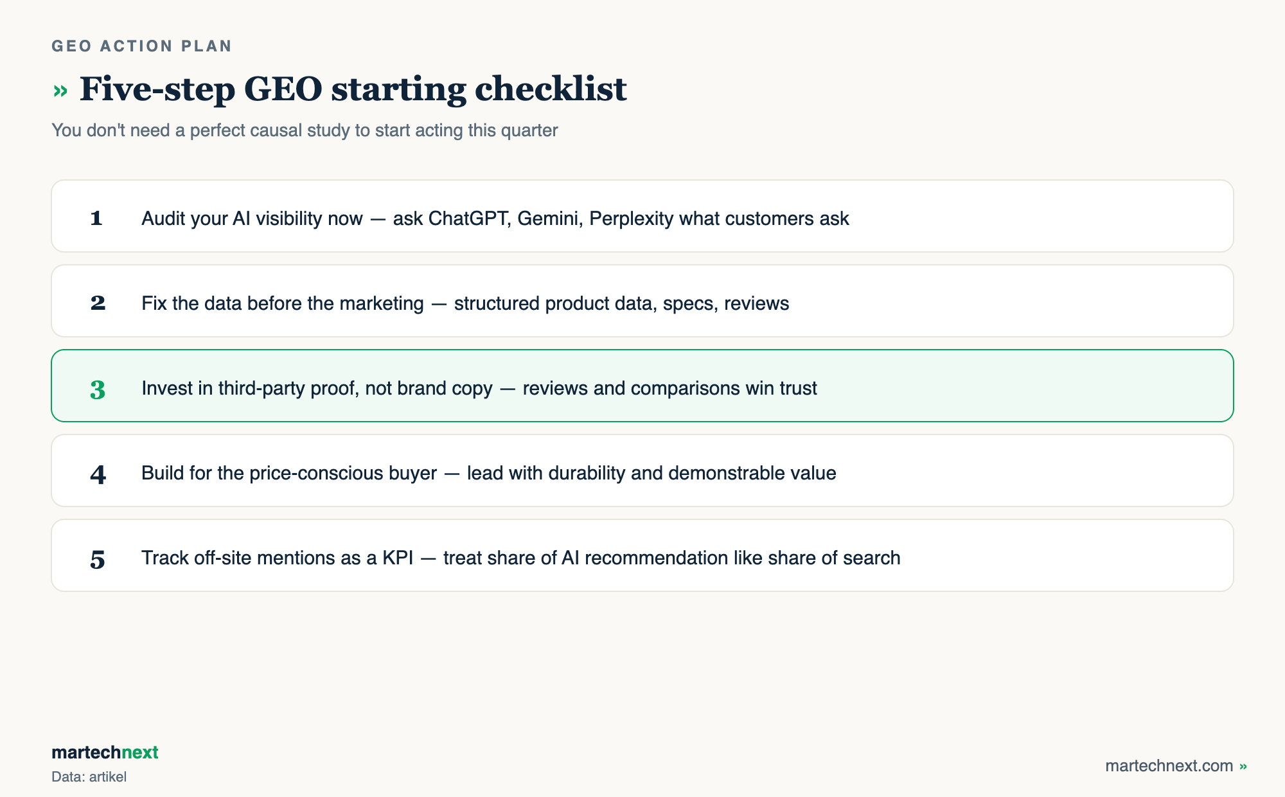1285x797 pixels.
Task: Select the number 1 step marker
Action: click(96, 218)
